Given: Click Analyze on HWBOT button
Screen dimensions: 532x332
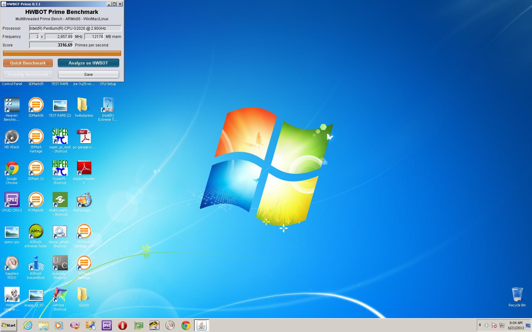Looking at the screenshot, I should point(88,63).
